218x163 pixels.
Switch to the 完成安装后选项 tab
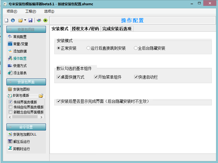(x=117, y=29)
